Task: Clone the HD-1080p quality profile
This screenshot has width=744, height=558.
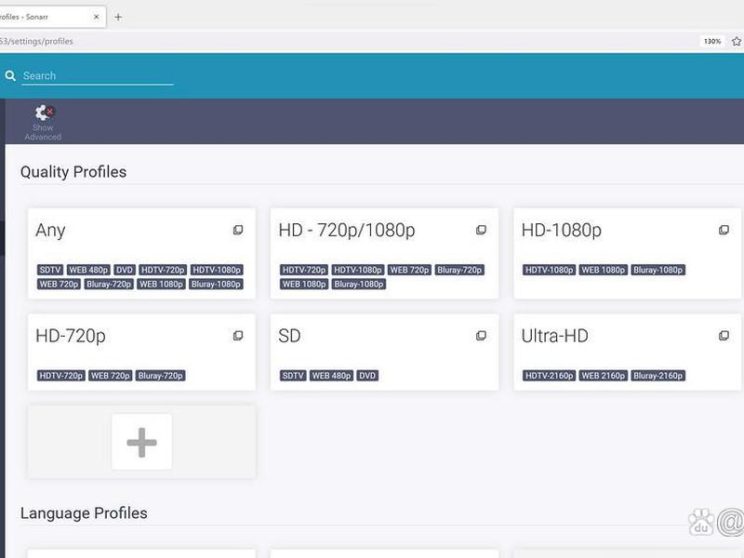Action: (x=724, y=230)
